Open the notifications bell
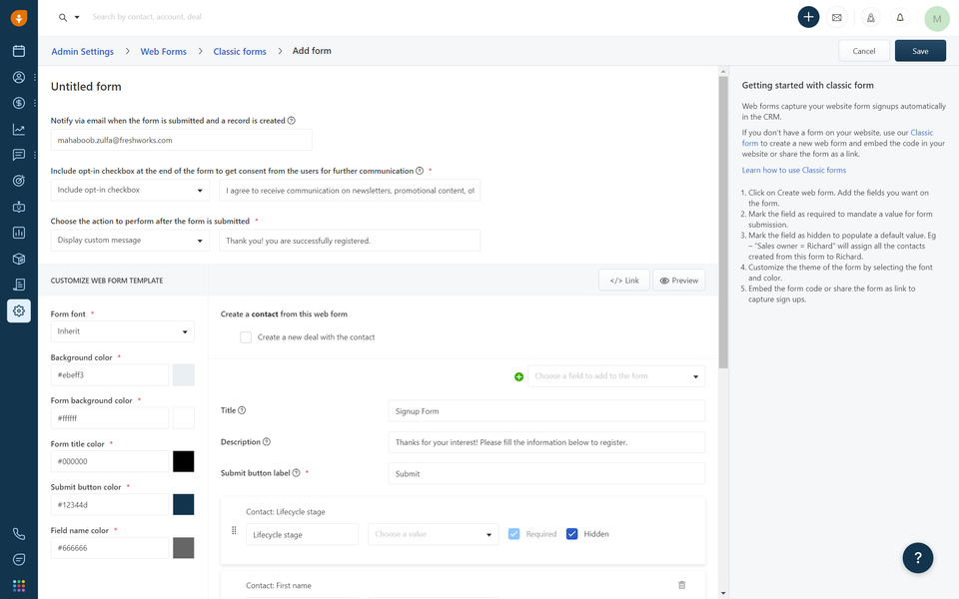 (x=899, y=18)
